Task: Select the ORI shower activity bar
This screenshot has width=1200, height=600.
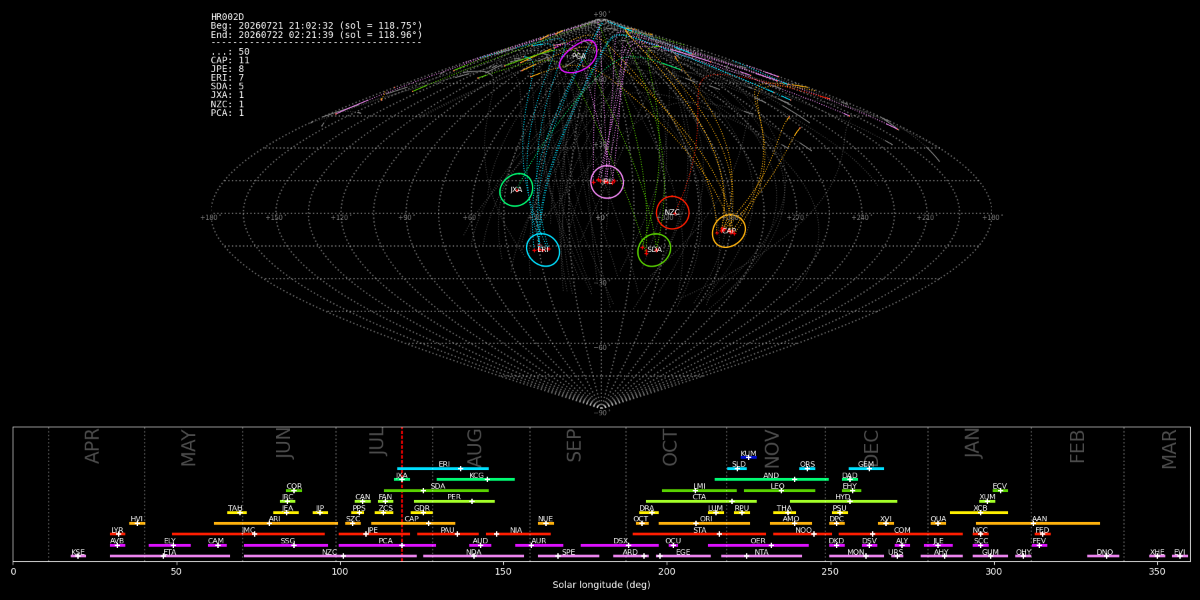Action: [x=704, y=523]
